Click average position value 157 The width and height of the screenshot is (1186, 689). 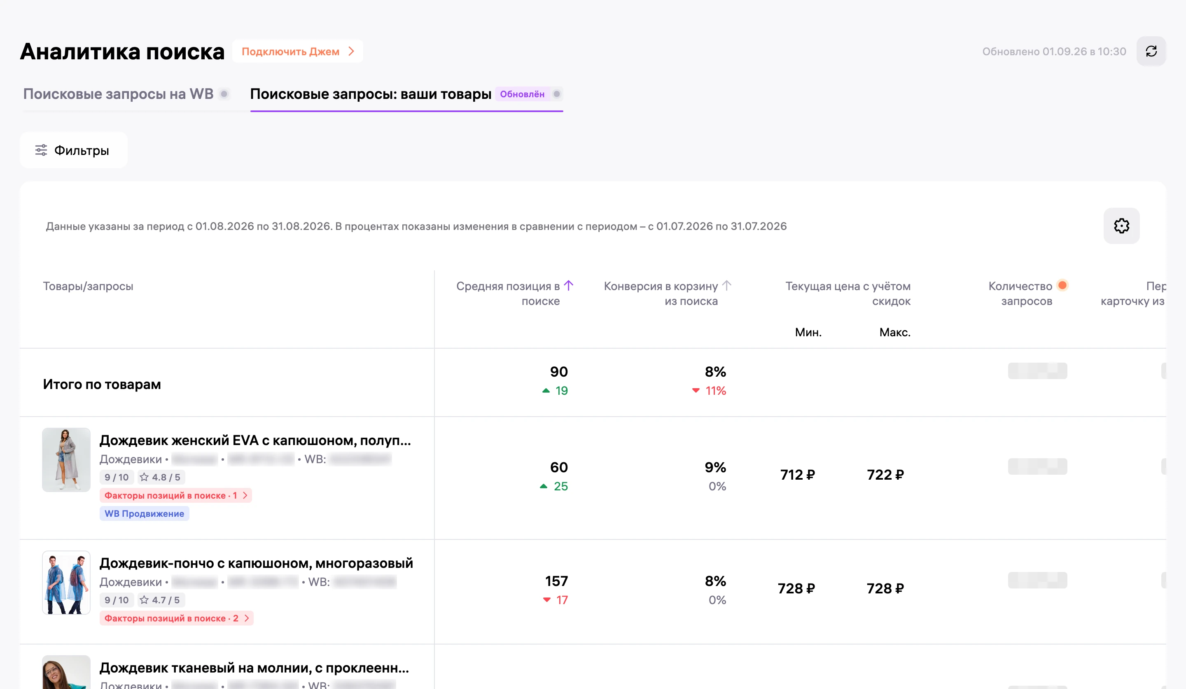click(x=556, y=581)
